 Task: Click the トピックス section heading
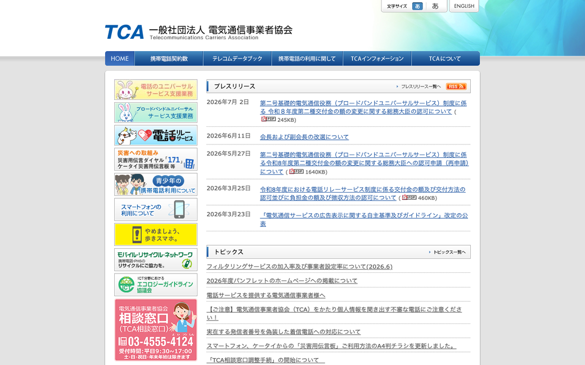(229, 252)
